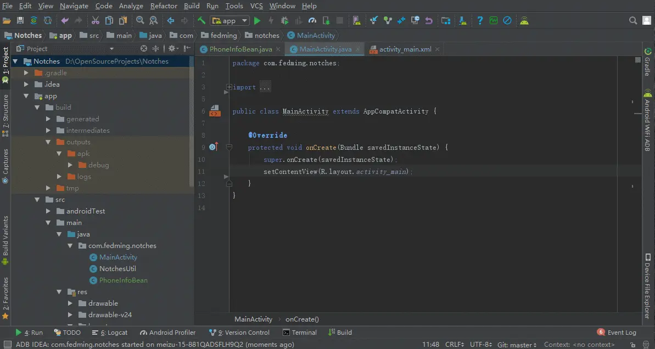Expand the .gradle folder node

pyautogui.click(x=26, y=72)
